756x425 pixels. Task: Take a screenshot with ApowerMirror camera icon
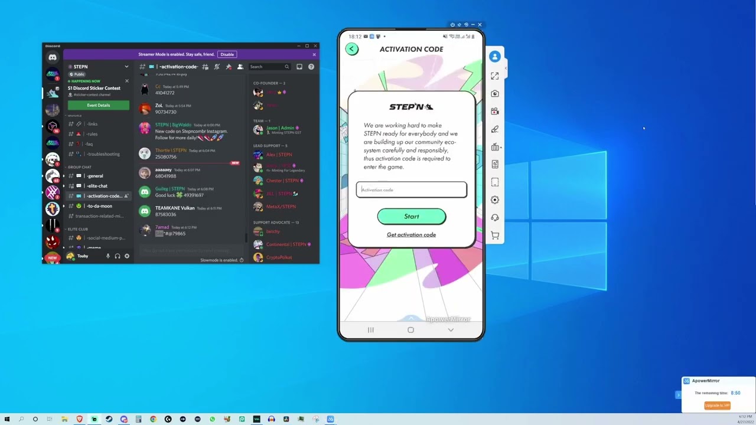(x=495, y=93)
